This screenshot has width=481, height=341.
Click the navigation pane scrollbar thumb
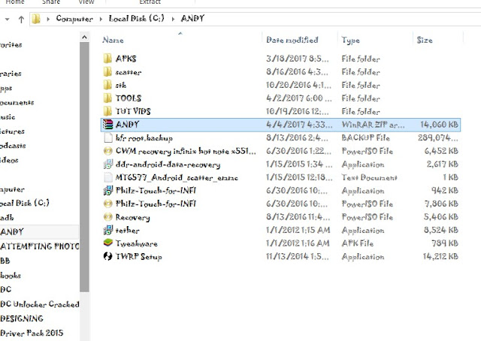click(84, 167)
